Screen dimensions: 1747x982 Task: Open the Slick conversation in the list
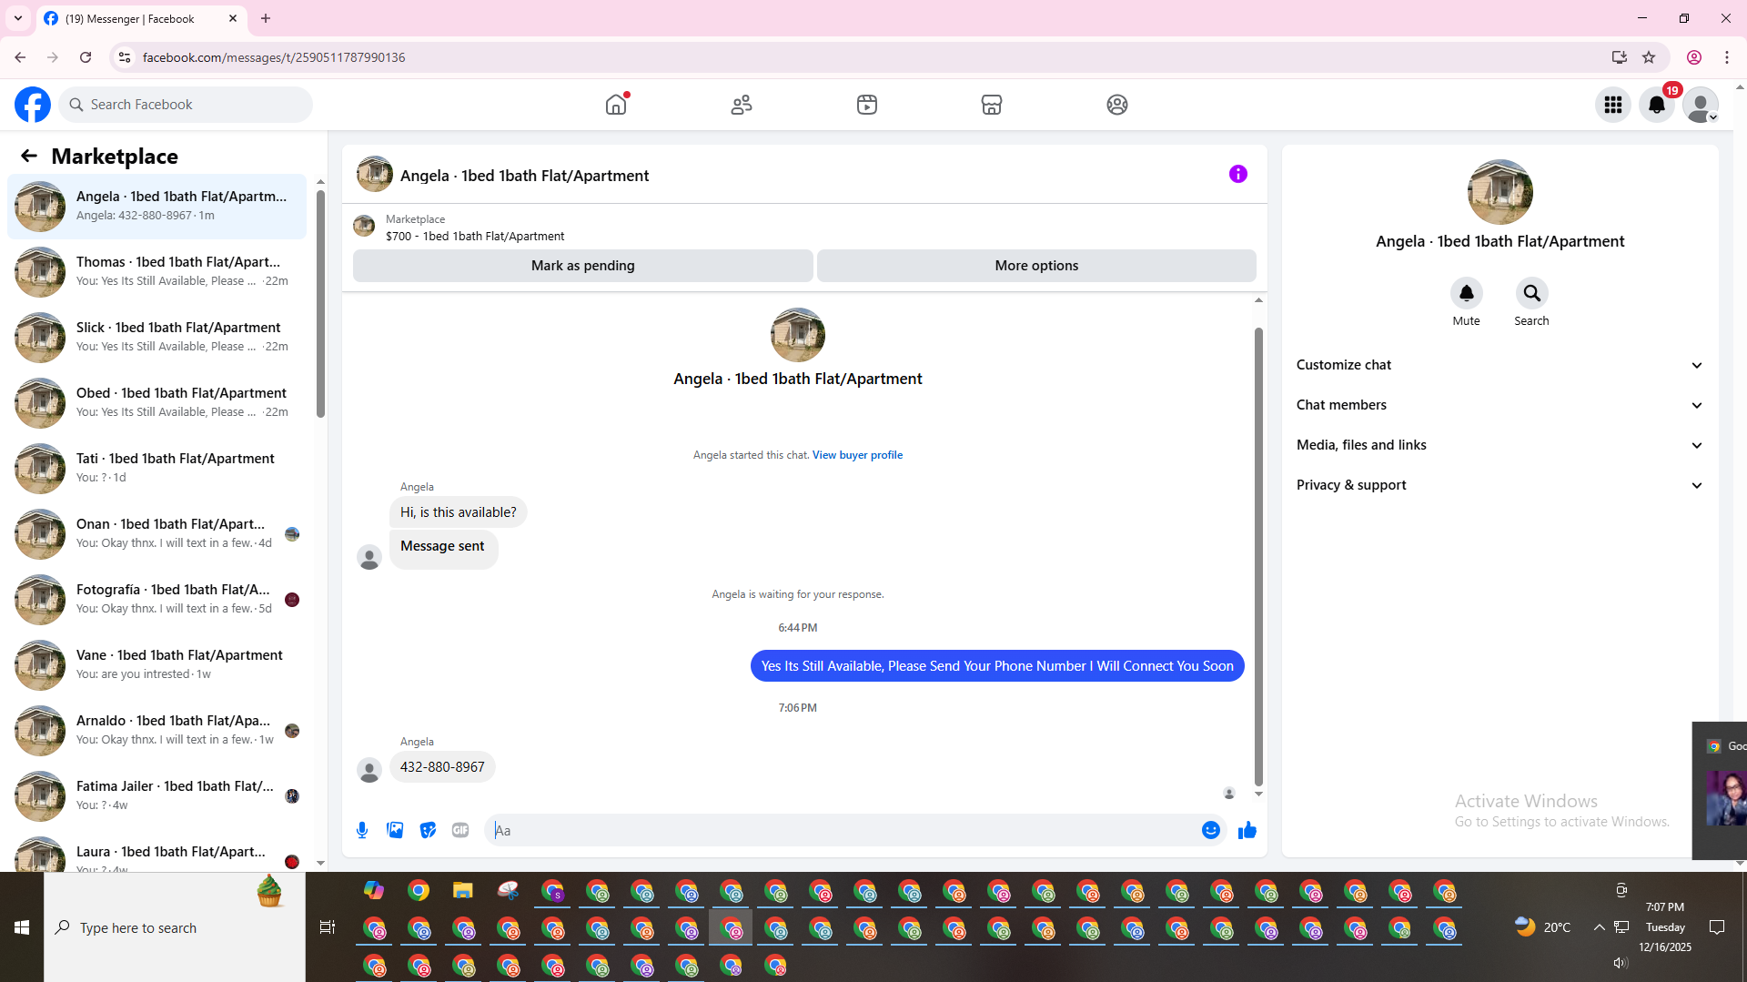click(x=157, y=338)
